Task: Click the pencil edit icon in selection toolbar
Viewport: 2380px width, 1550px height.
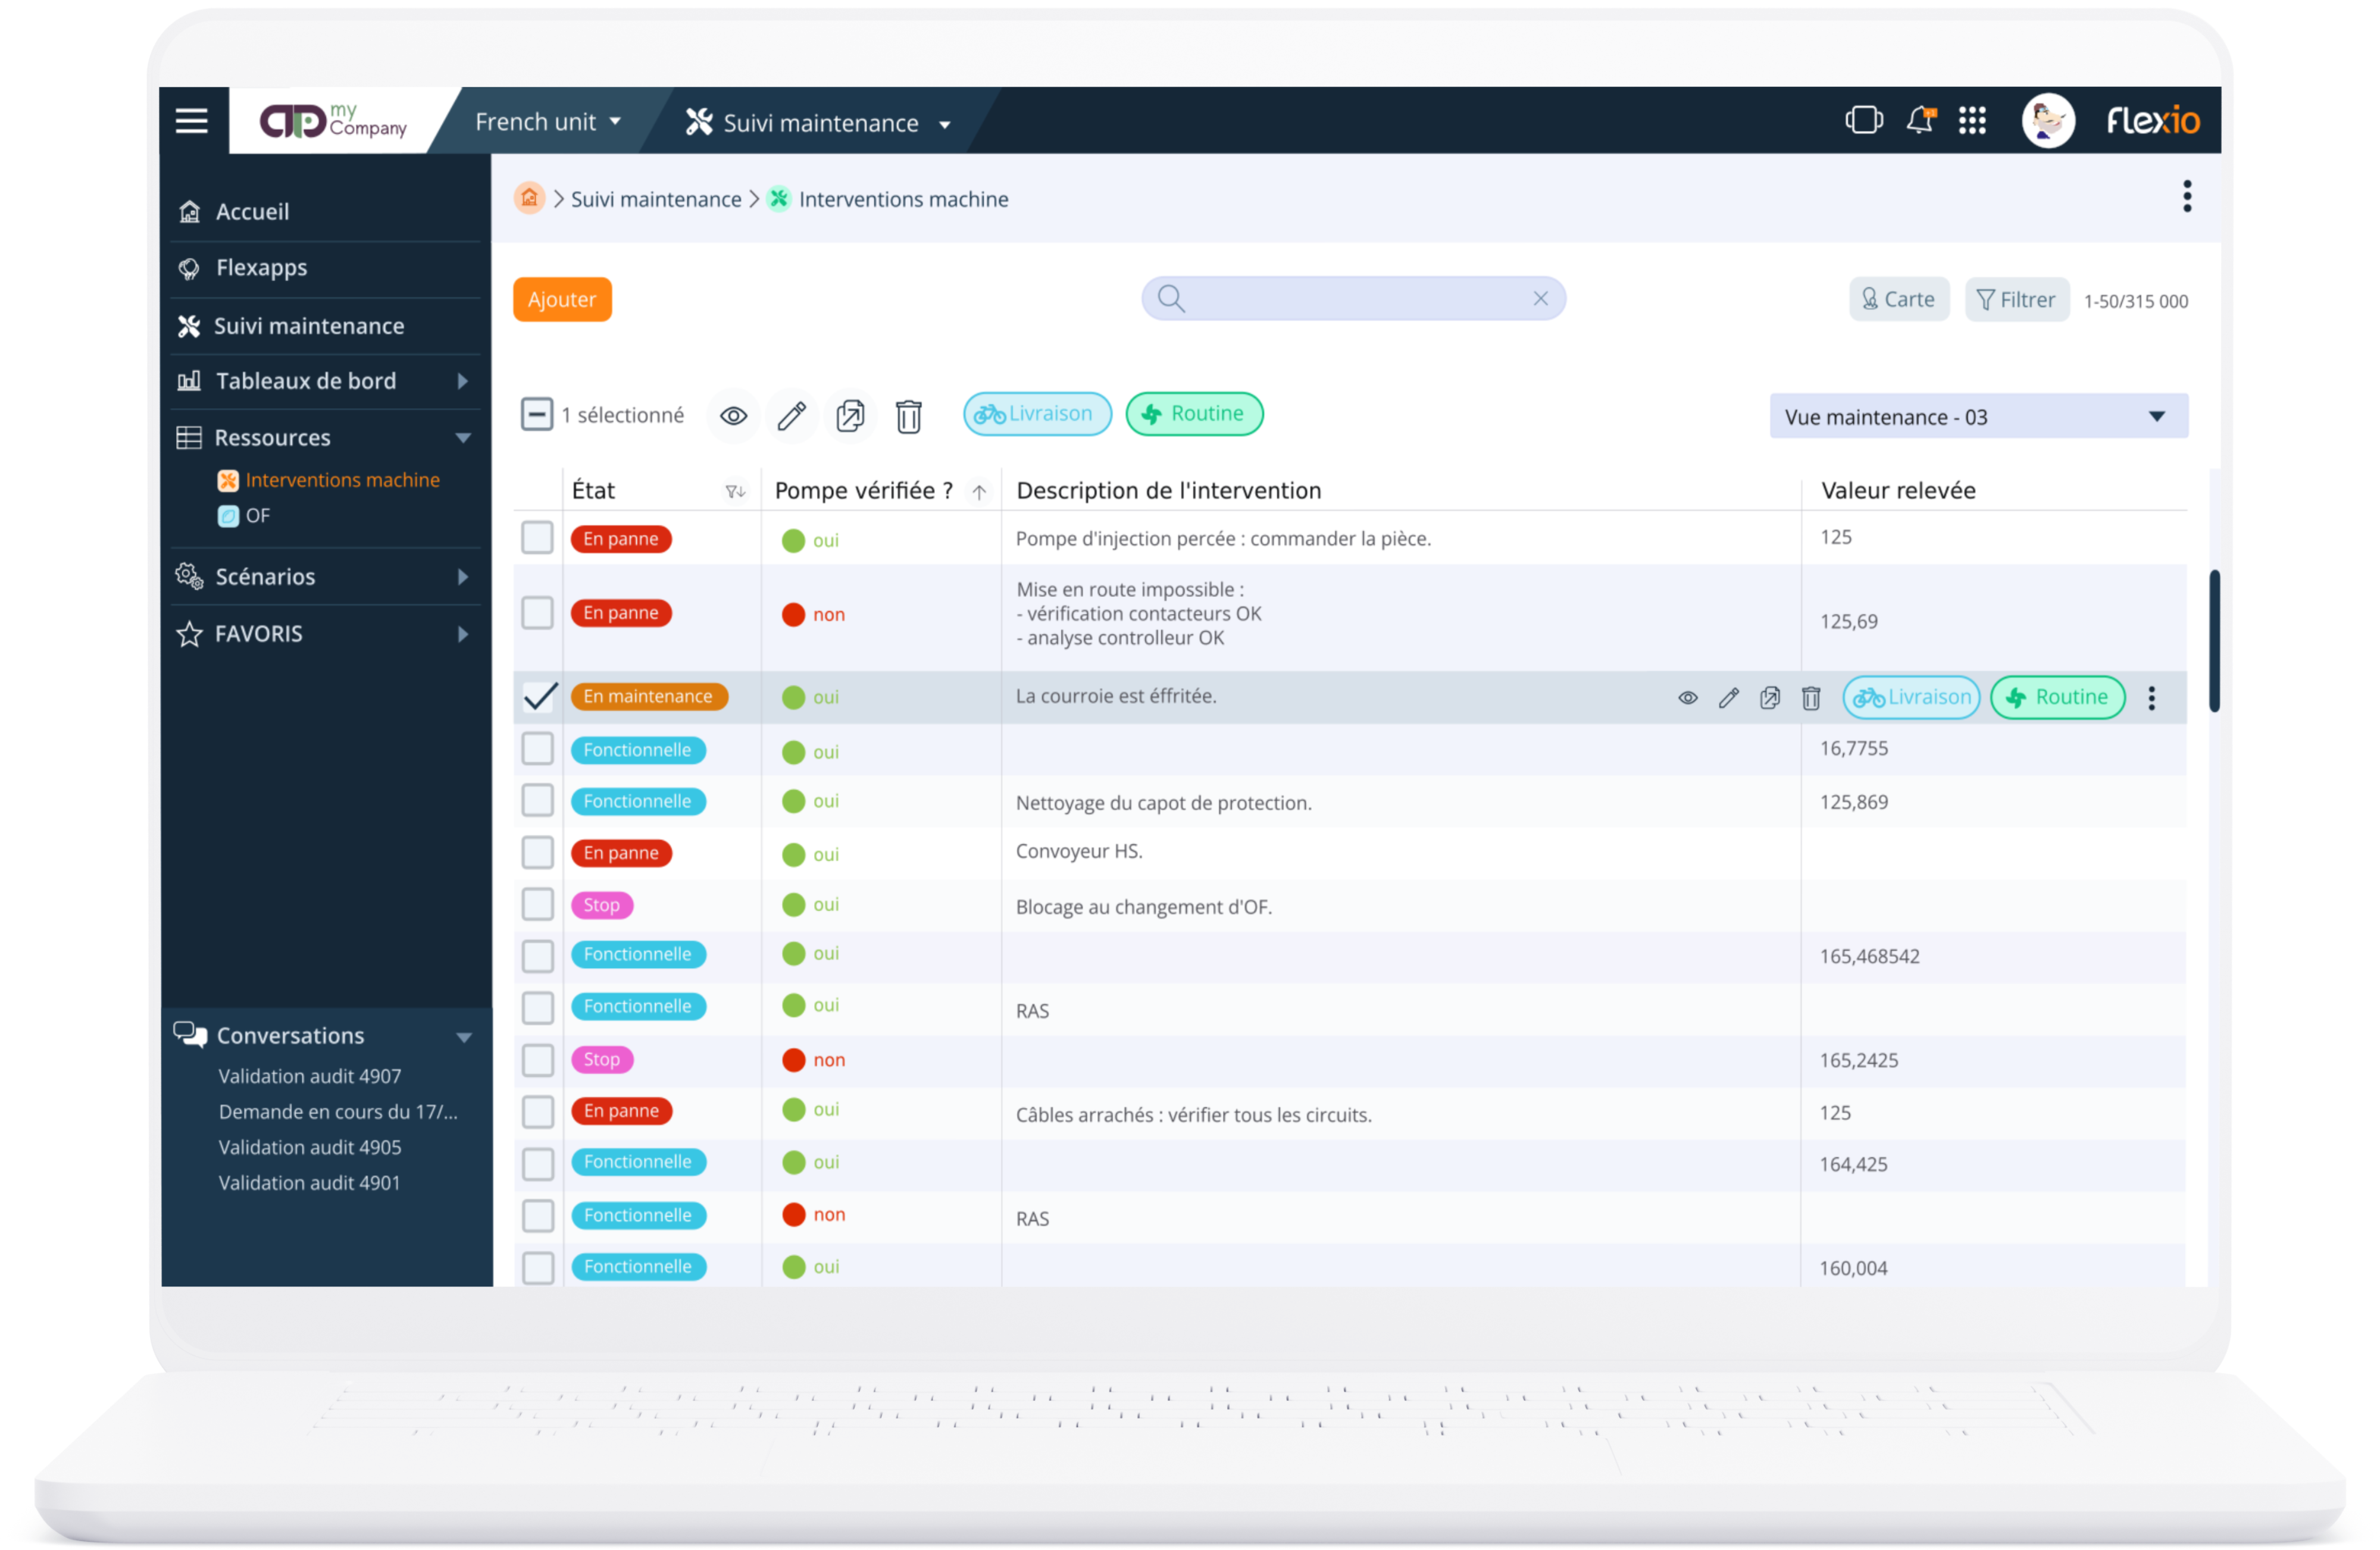Action: [x=791, y=416]
